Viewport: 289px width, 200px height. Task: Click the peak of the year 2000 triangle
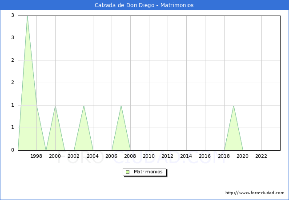point(55,106)
